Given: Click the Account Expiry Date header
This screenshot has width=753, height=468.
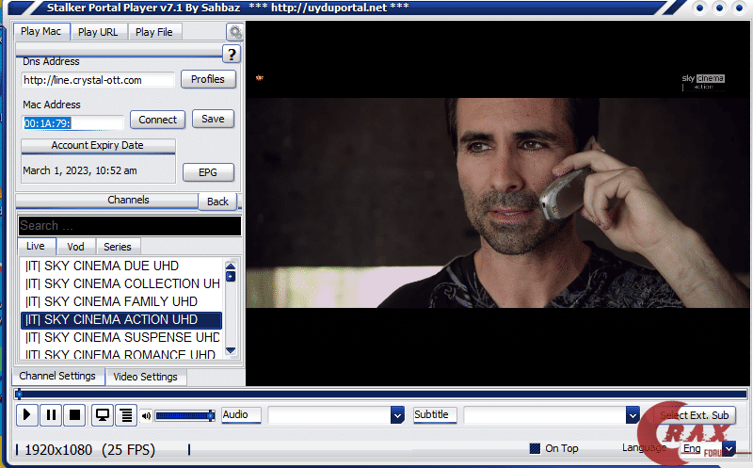Looking at the screenshot, I should point(98,146).
